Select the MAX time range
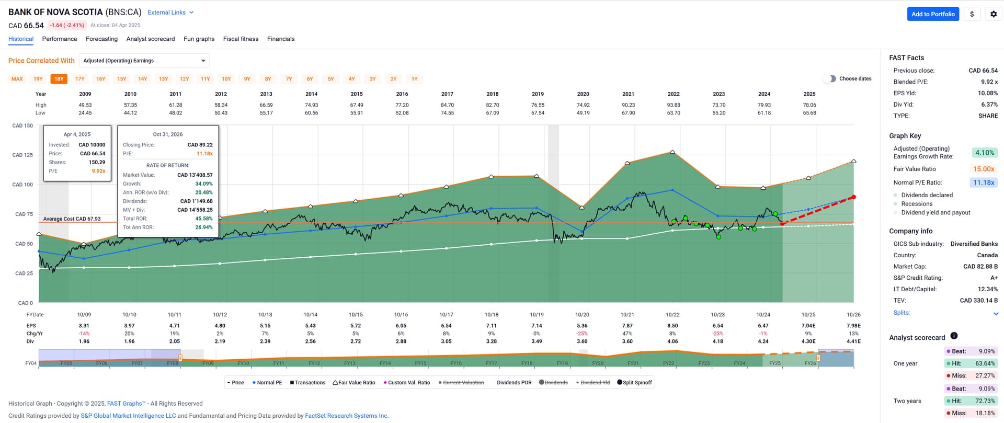Viewport: 1004px width, 423px height. (x=17, y=79)
